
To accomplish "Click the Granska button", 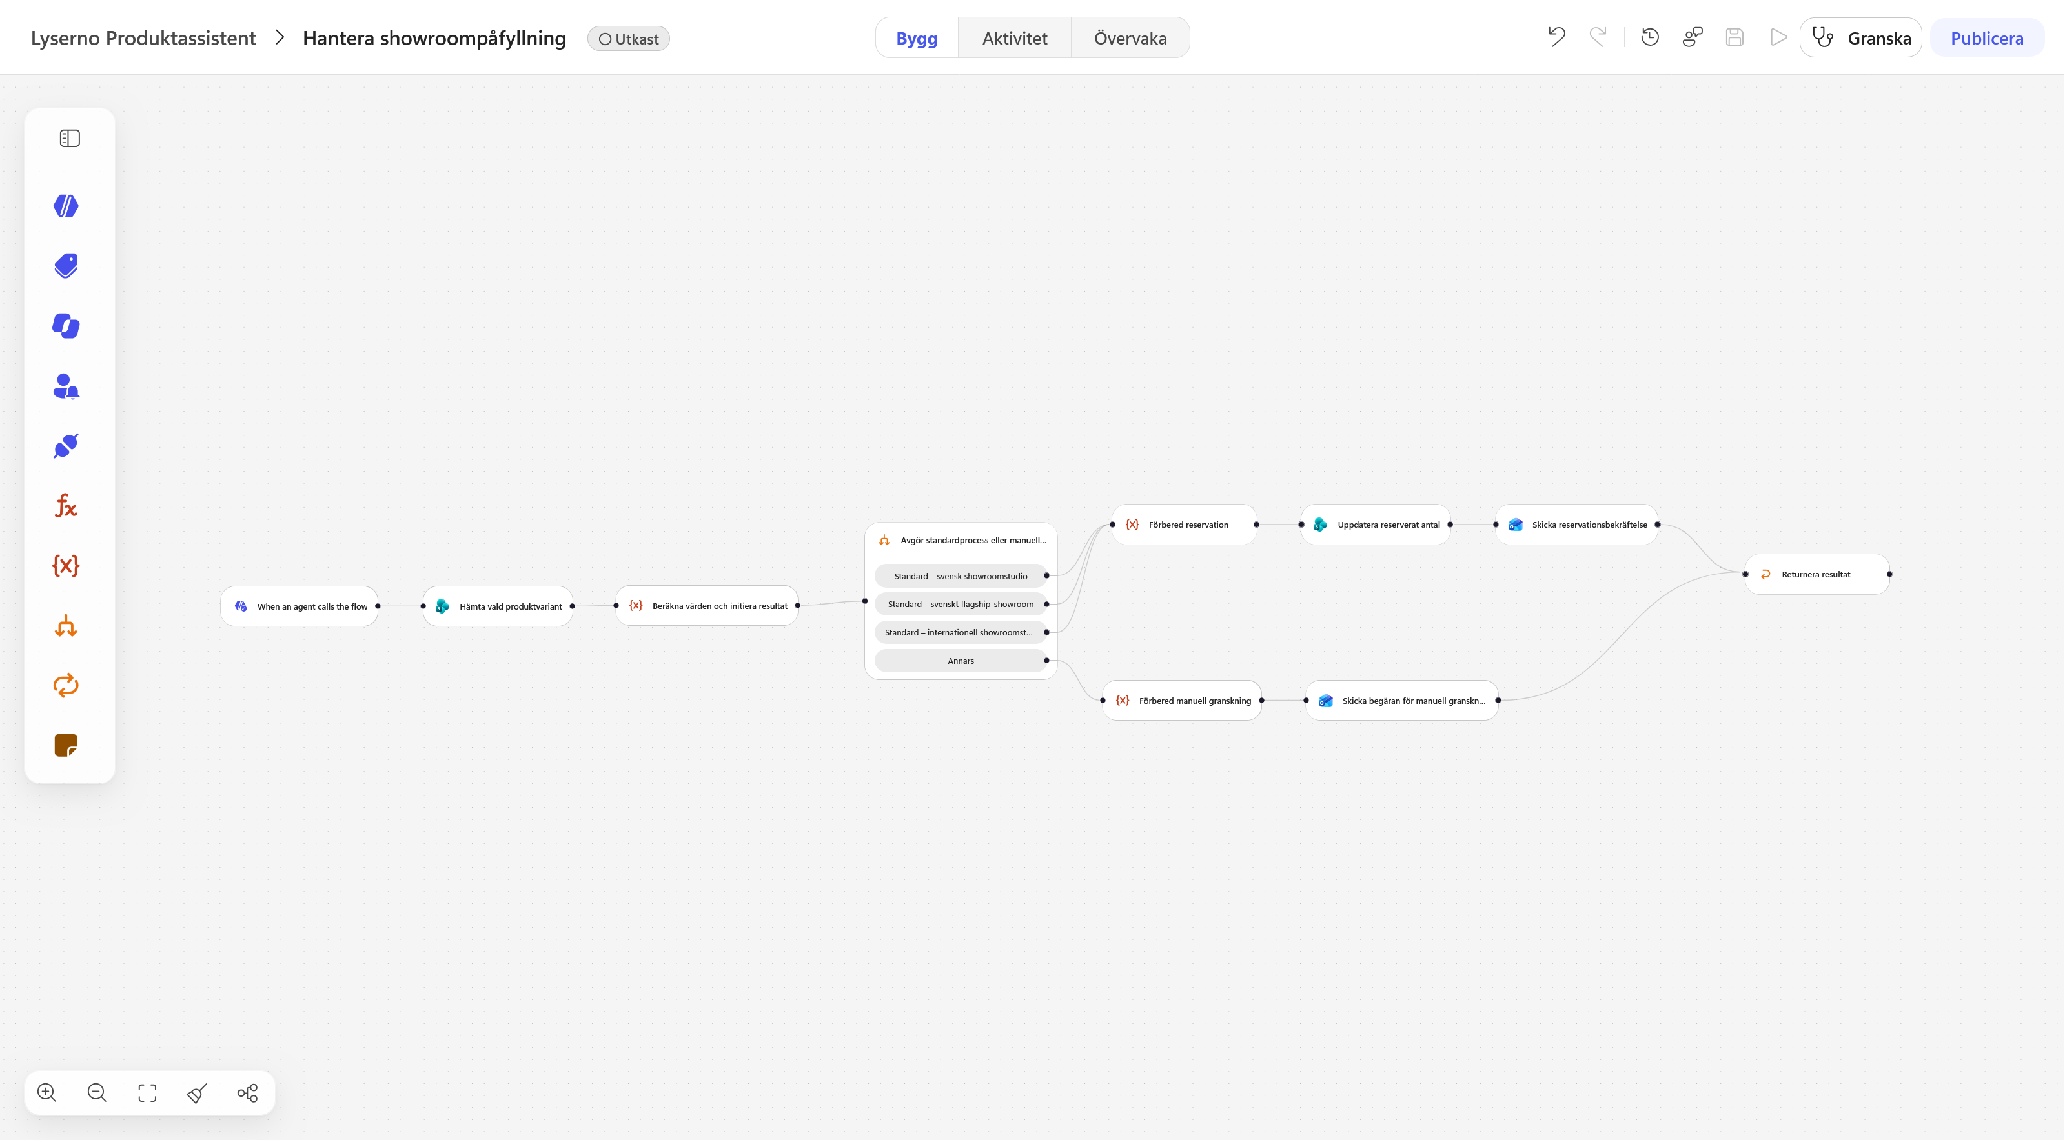I will [1860, 37].
